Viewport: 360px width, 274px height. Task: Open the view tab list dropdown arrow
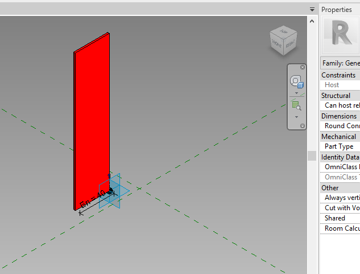pyautogui.click(x=312, y=10)
